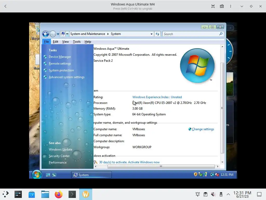This screenshot has height=200, width=266.
Task: Open the address bar history dropdown
Action: coord(151,34)
